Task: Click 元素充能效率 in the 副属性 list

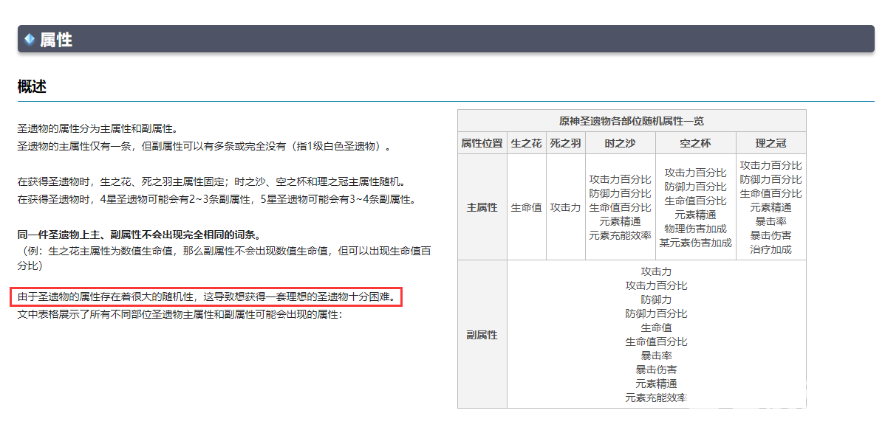Action: point(657,398)
